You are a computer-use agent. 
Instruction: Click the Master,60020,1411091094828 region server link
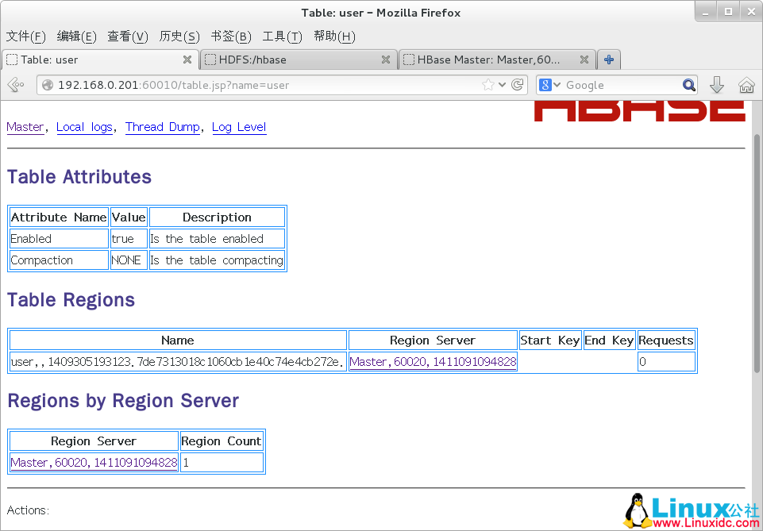pyautogui.click(x=432, y=361)
